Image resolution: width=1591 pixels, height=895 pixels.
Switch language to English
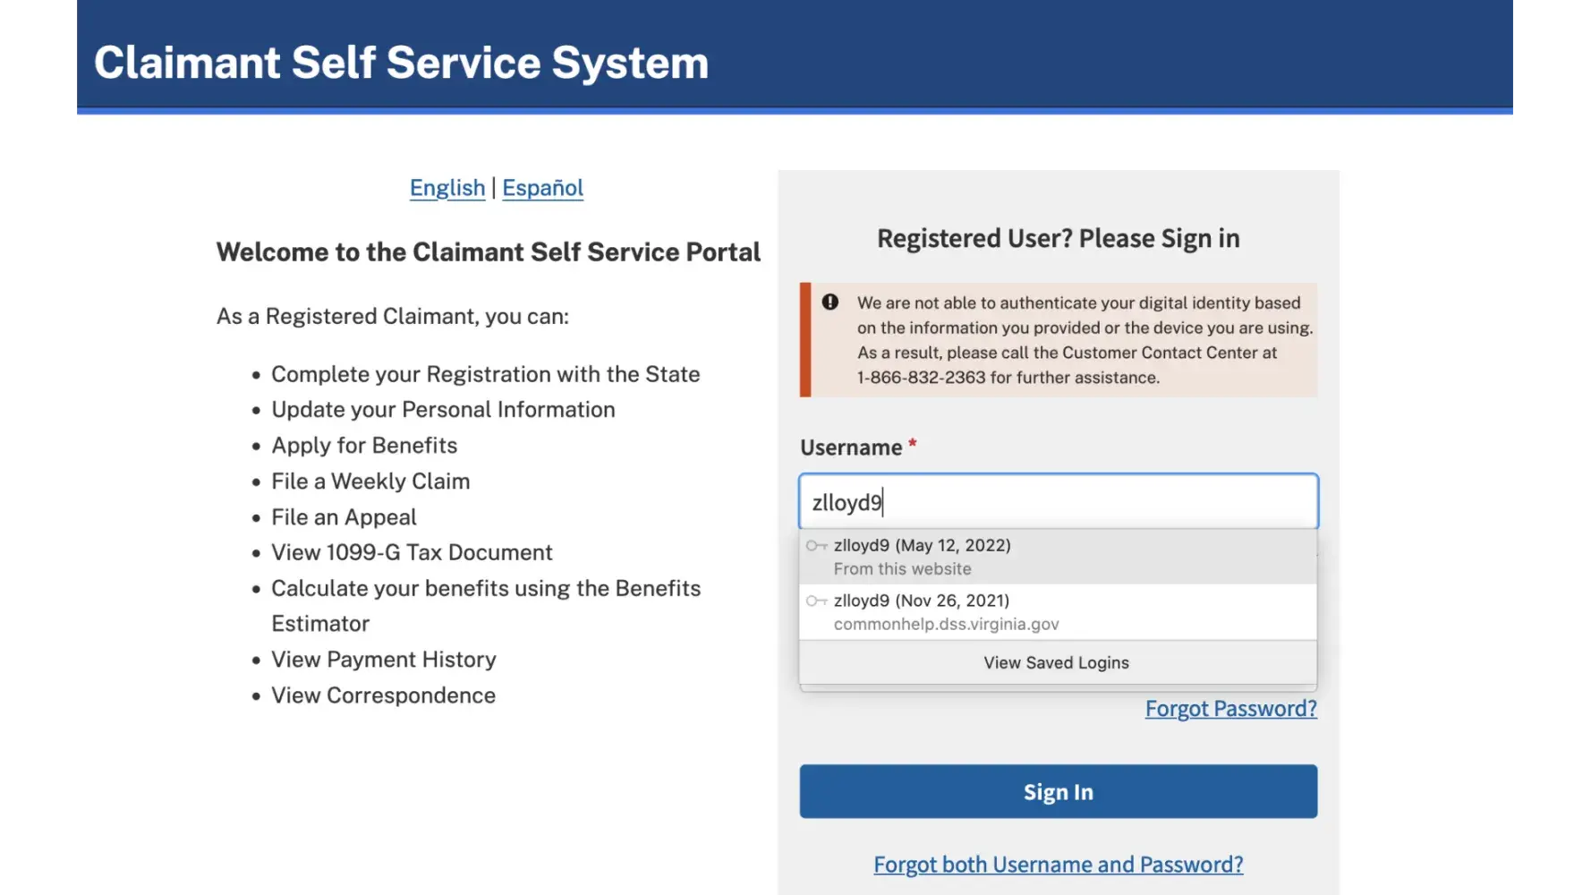447,188
